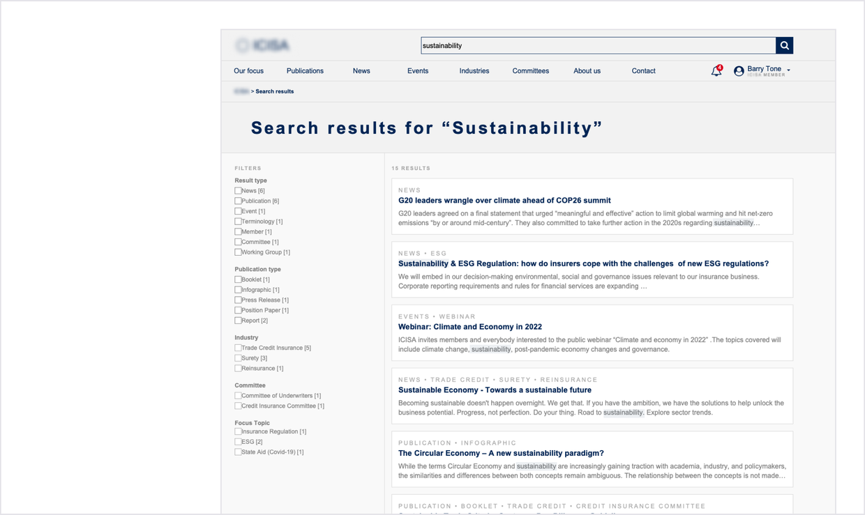This screenshot has height=515, width=865.
Task: Enable the Surety [3] industry filter
Action: click(238, 358)
